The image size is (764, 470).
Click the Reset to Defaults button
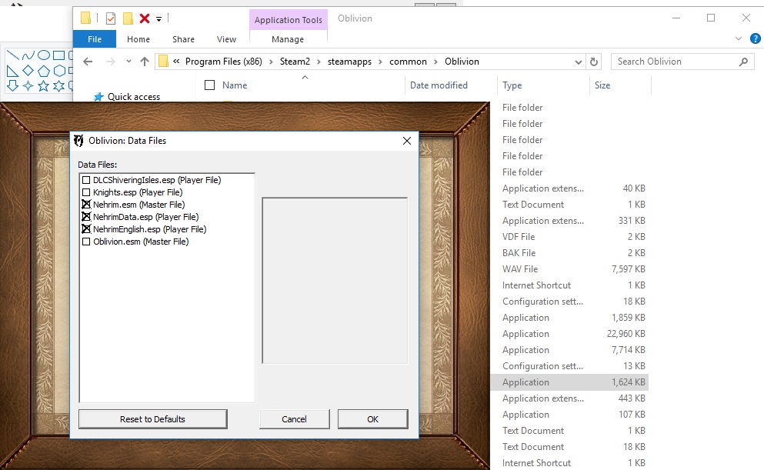click(152, 419)
